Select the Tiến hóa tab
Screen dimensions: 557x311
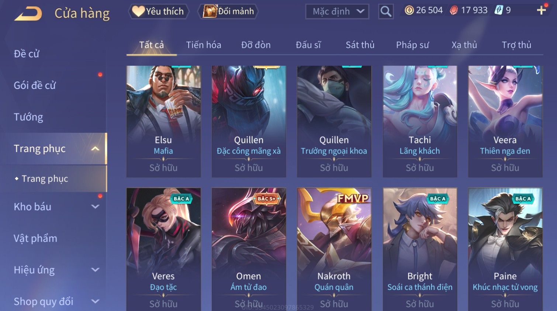pos(204,45)
